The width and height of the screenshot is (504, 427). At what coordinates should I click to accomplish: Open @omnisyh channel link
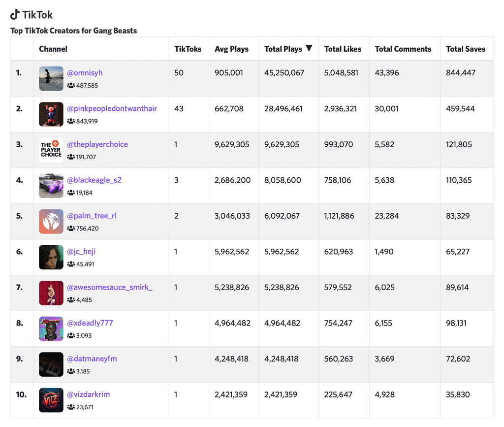85,73
